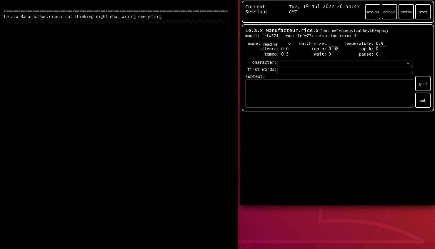Click the pause value field
Image resolution: width=435 pixels, height=249 pixels.
(x=381, y=54)
